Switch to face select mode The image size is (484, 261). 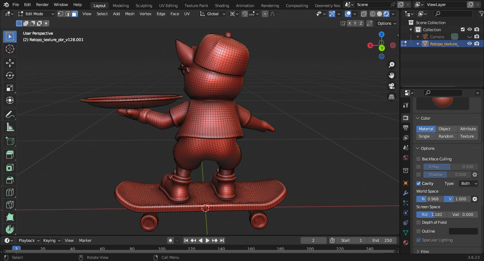click(74, 14)
